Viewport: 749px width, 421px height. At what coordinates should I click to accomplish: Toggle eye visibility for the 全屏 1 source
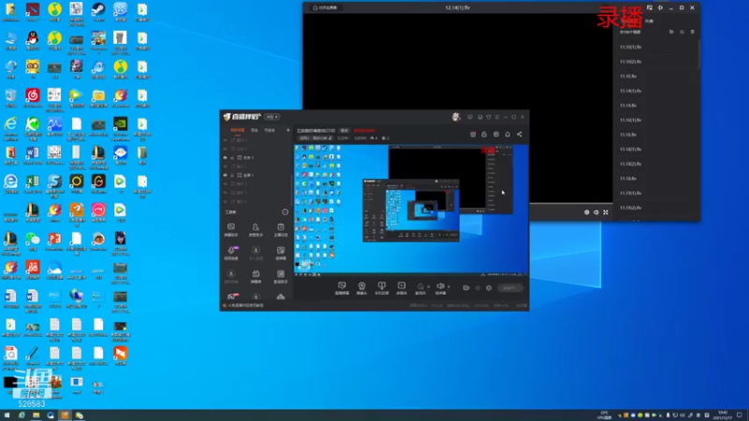(226, 175)
